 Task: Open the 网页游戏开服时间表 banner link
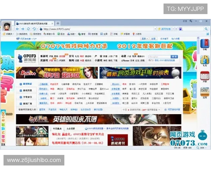140,73
